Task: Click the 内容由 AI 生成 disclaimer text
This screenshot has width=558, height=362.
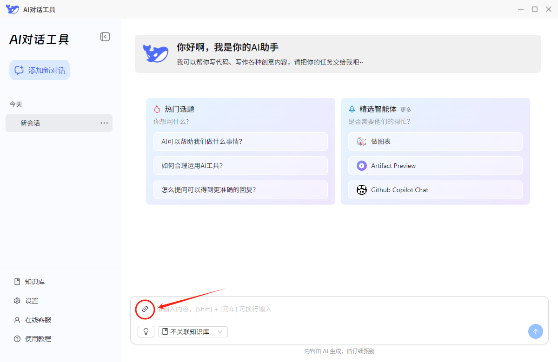Action: point(339,351)
